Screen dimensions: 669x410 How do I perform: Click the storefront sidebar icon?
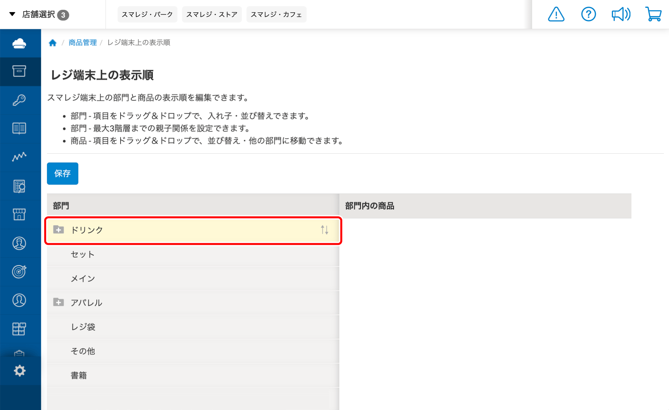[19, 214]
